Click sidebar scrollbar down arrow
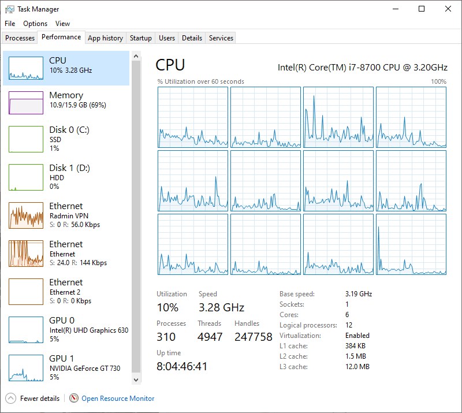462x413 pixels. 136,379
